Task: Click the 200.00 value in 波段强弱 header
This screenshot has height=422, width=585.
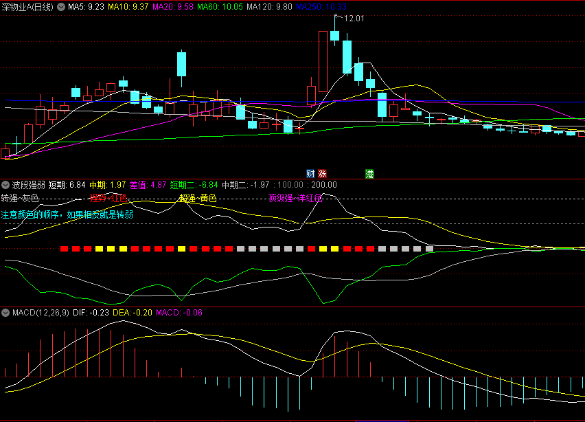Action: click(324, 185)
